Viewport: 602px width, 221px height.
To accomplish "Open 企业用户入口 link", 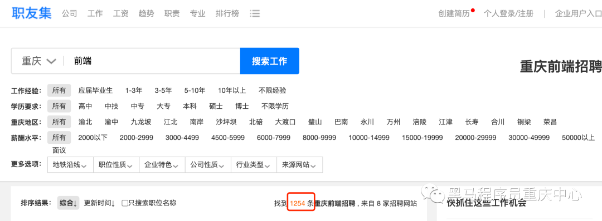I will click(x=579, y=14).
